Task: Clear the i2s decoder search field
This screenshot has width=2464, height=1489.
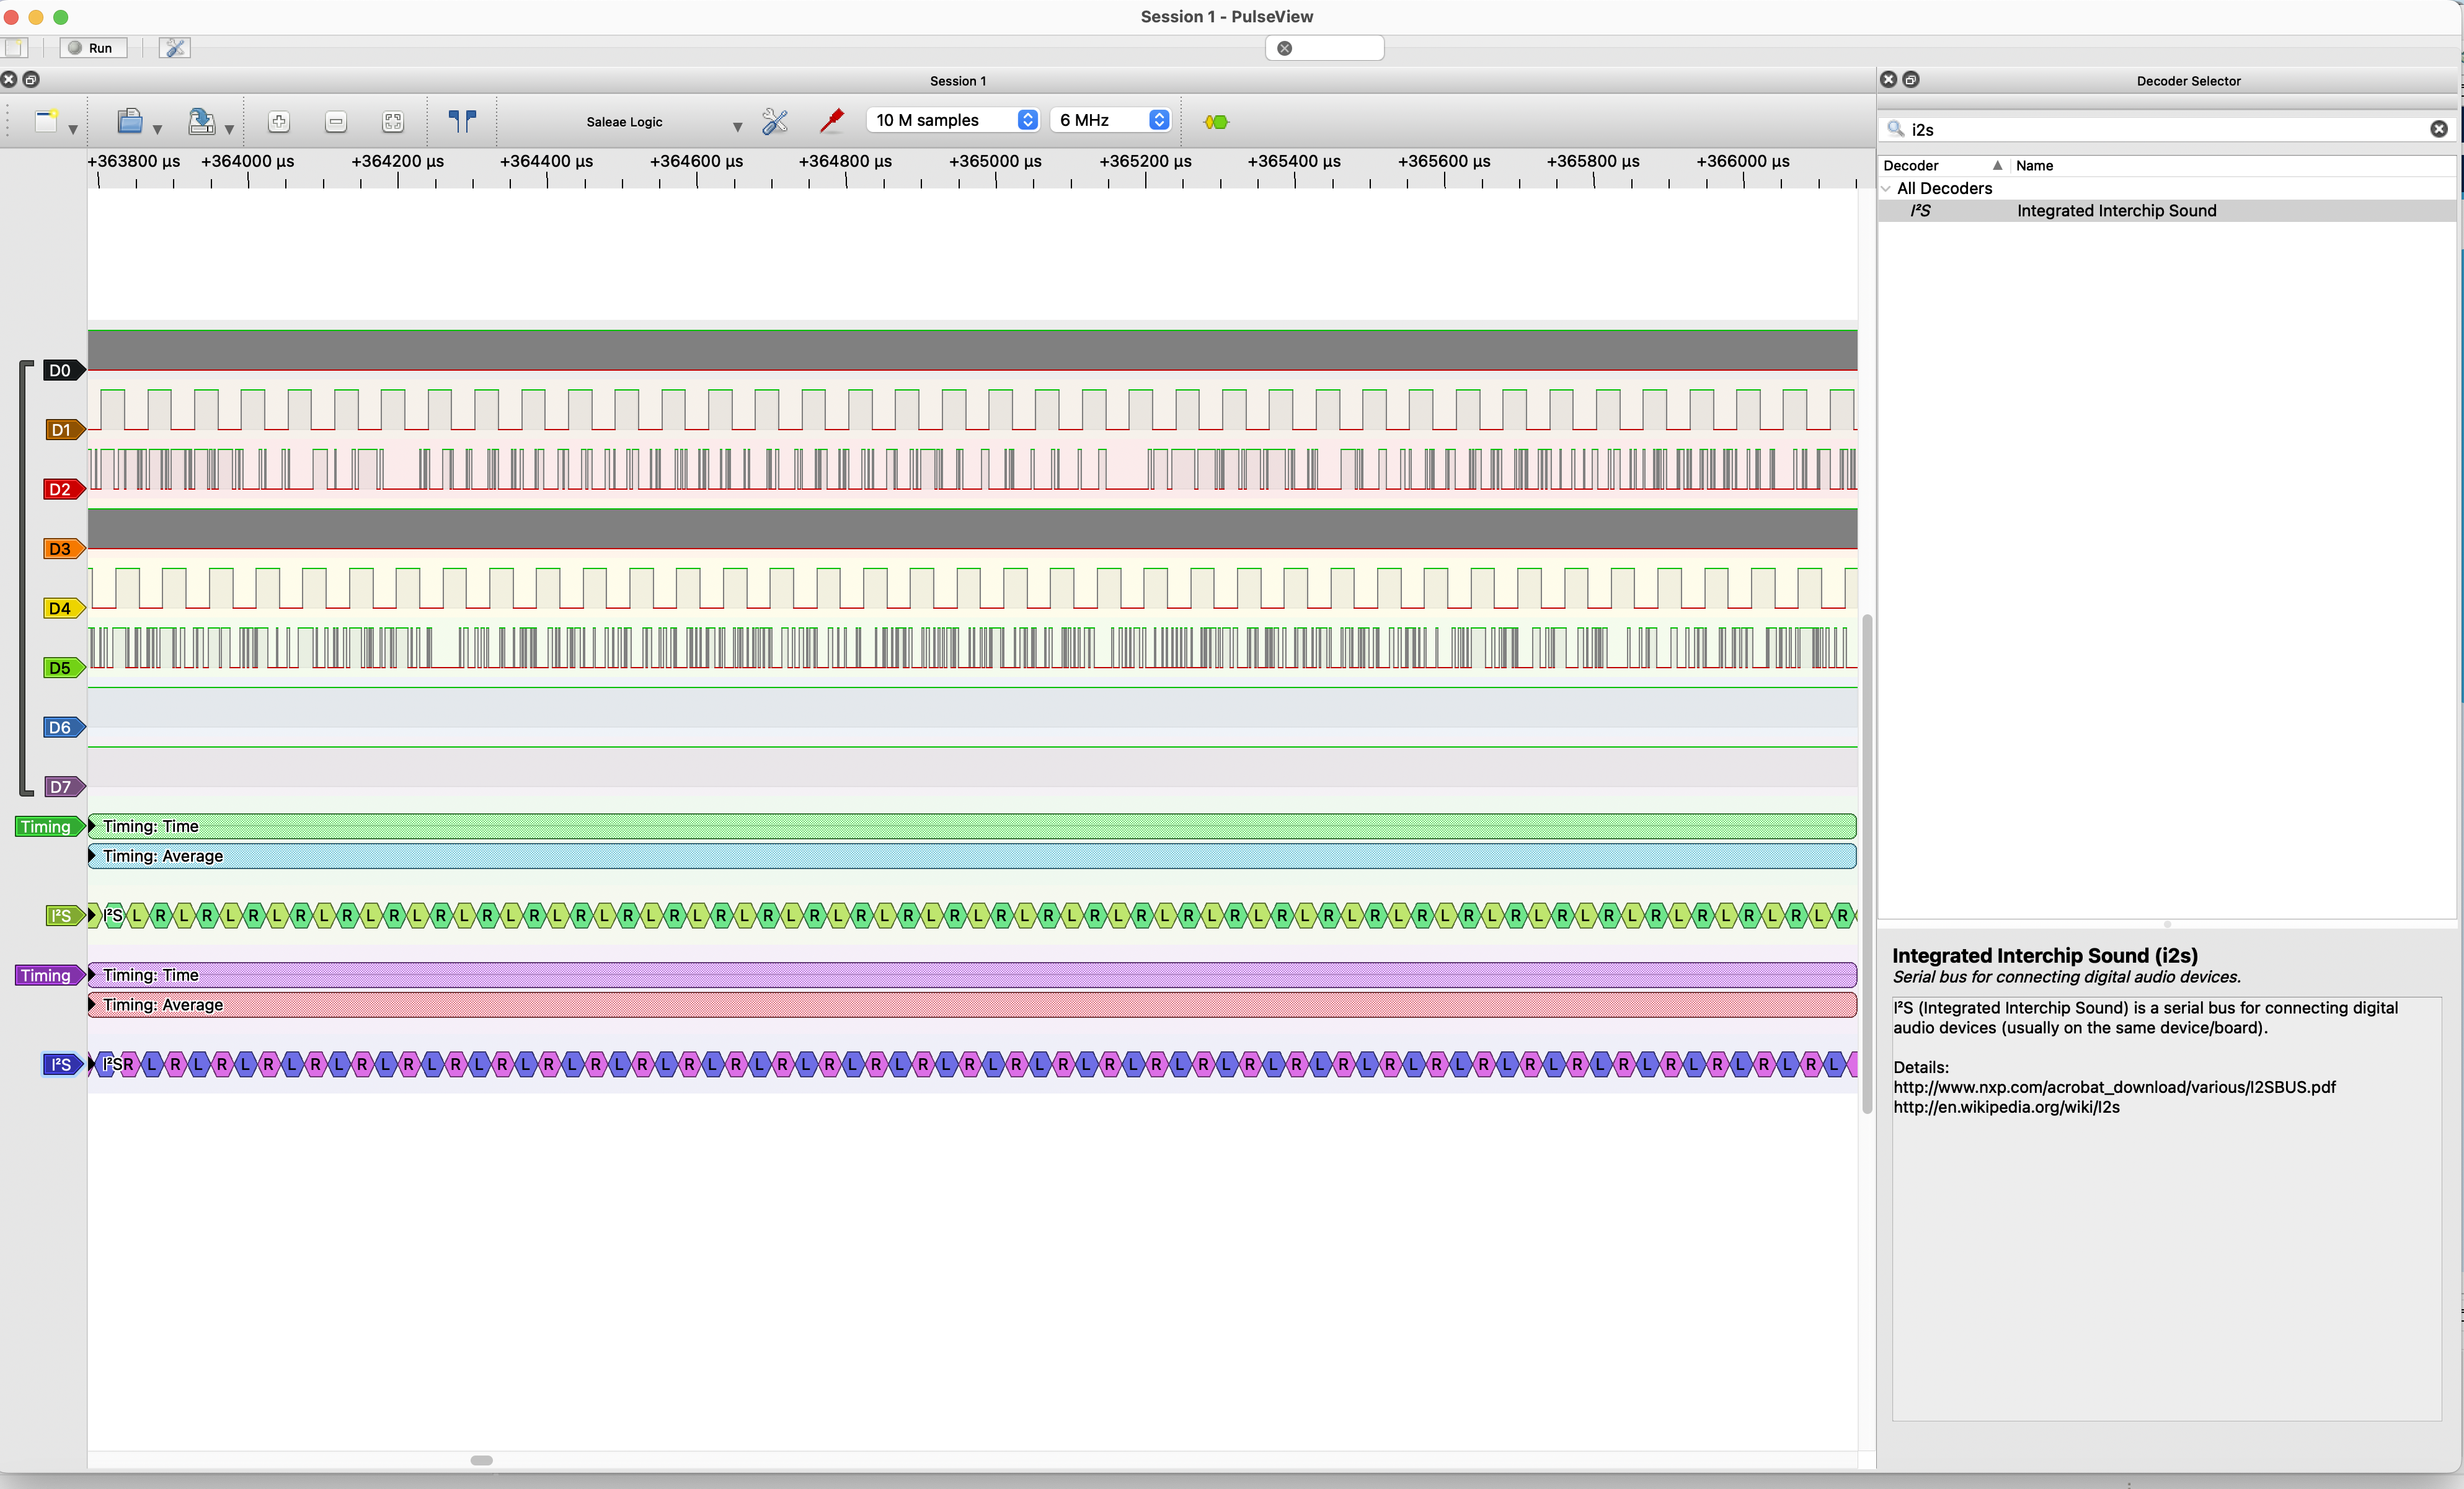Action: [2439, 129]
